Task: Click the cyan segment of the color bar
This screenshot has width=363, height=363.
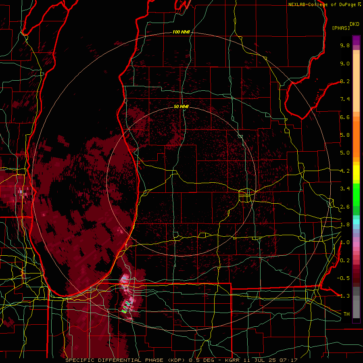Action: [356, 221]
